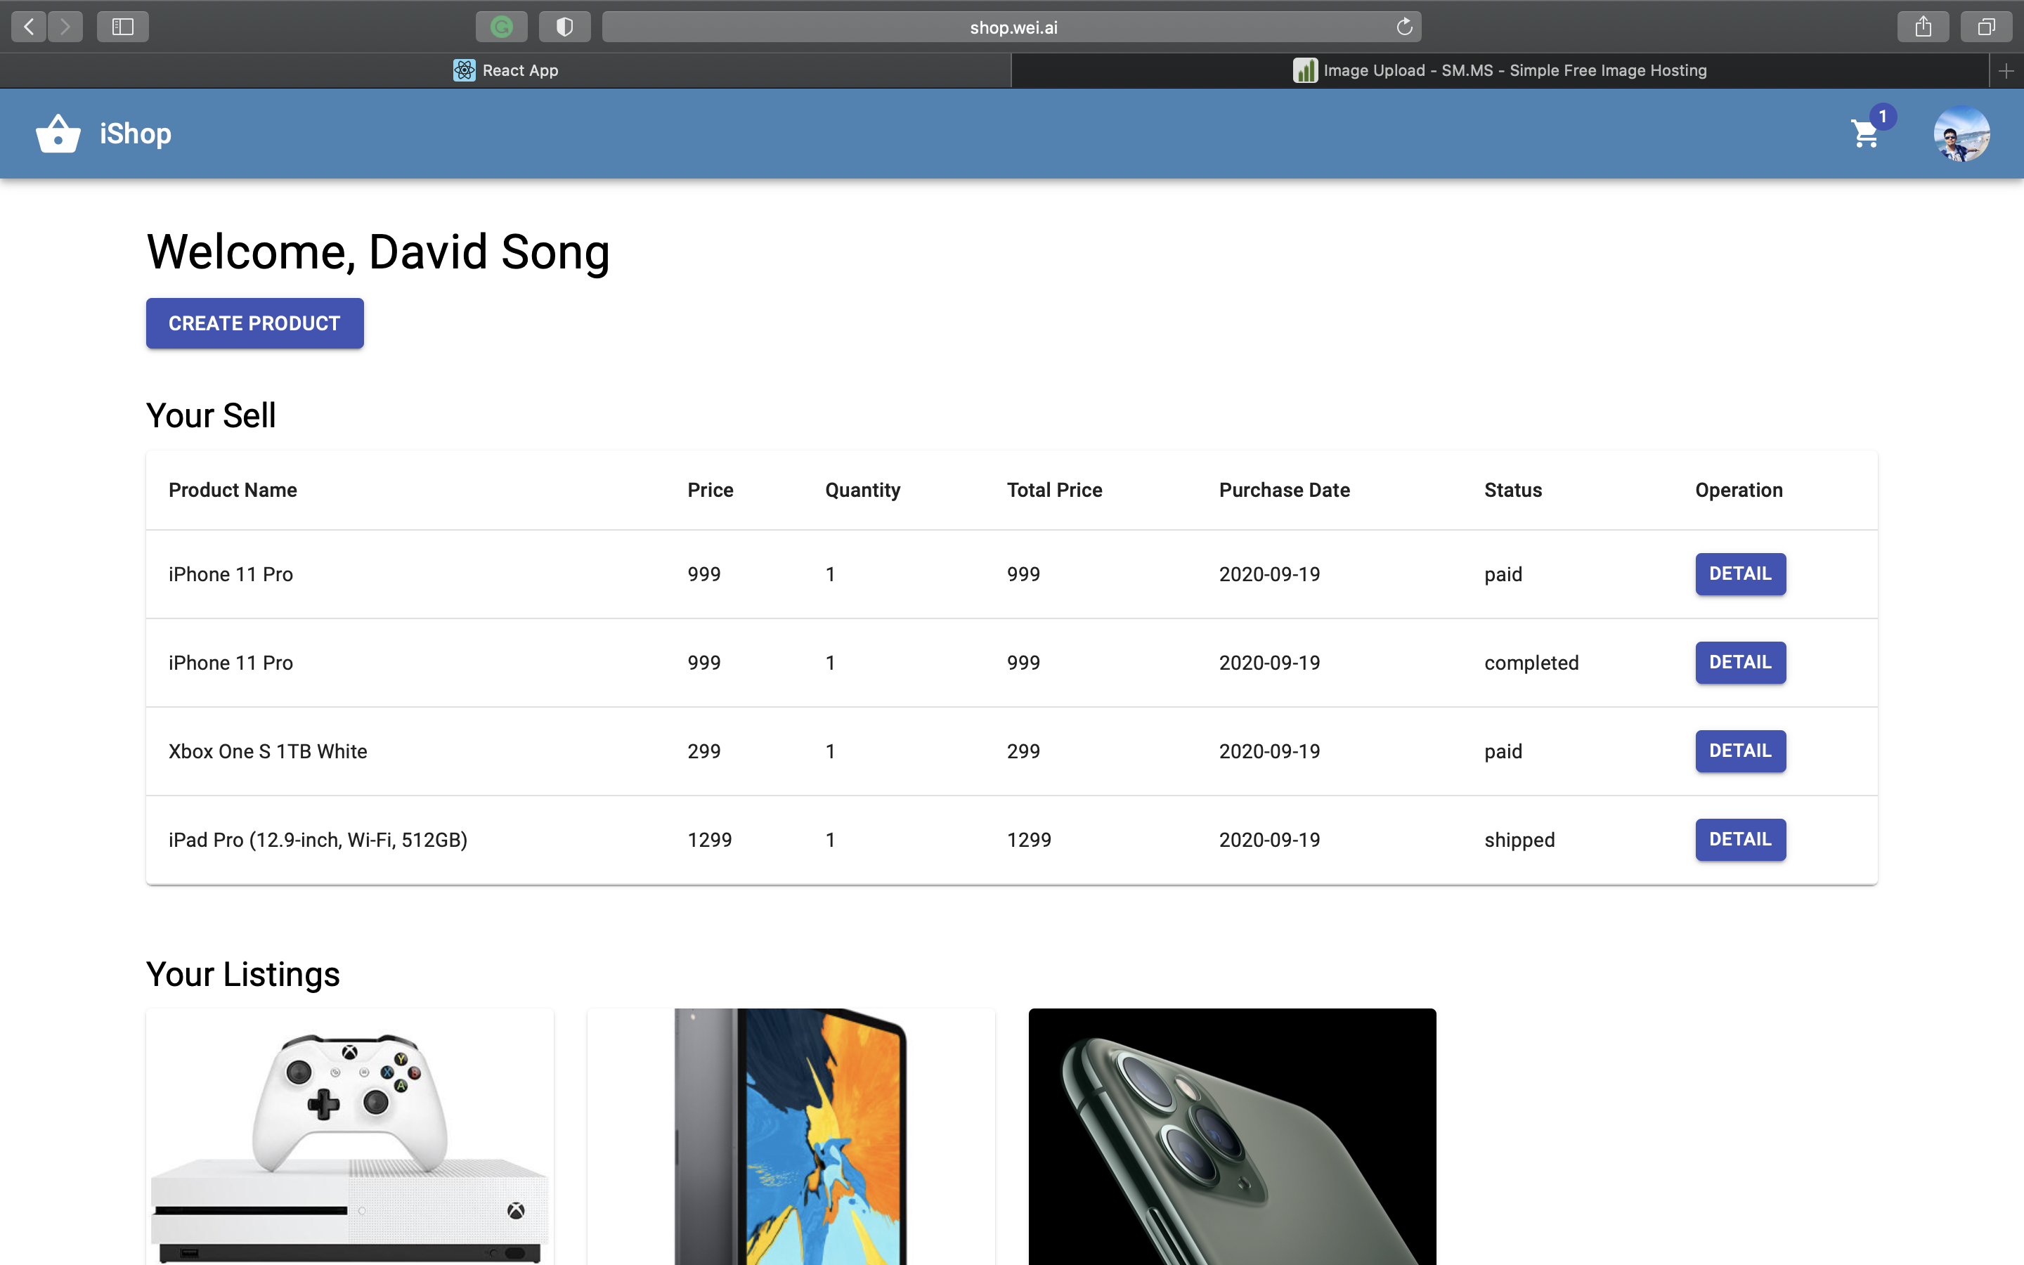2024x1265 pixels.
Task: Click the Total Price column header
Action: pyautogui.click(x=1054, y=491)
